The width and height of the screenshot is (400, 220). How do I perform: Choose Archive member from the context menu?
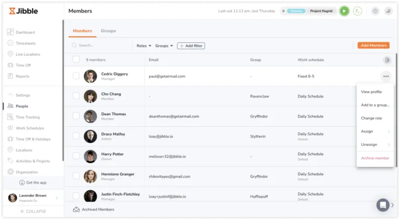pyautogui.click(x=375, y=158)
